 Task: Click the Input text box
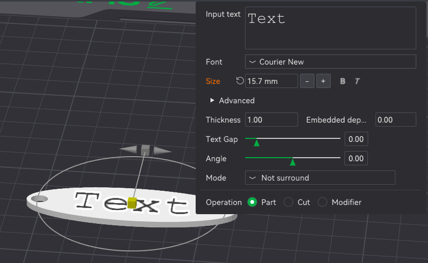[x=331, y=28]
